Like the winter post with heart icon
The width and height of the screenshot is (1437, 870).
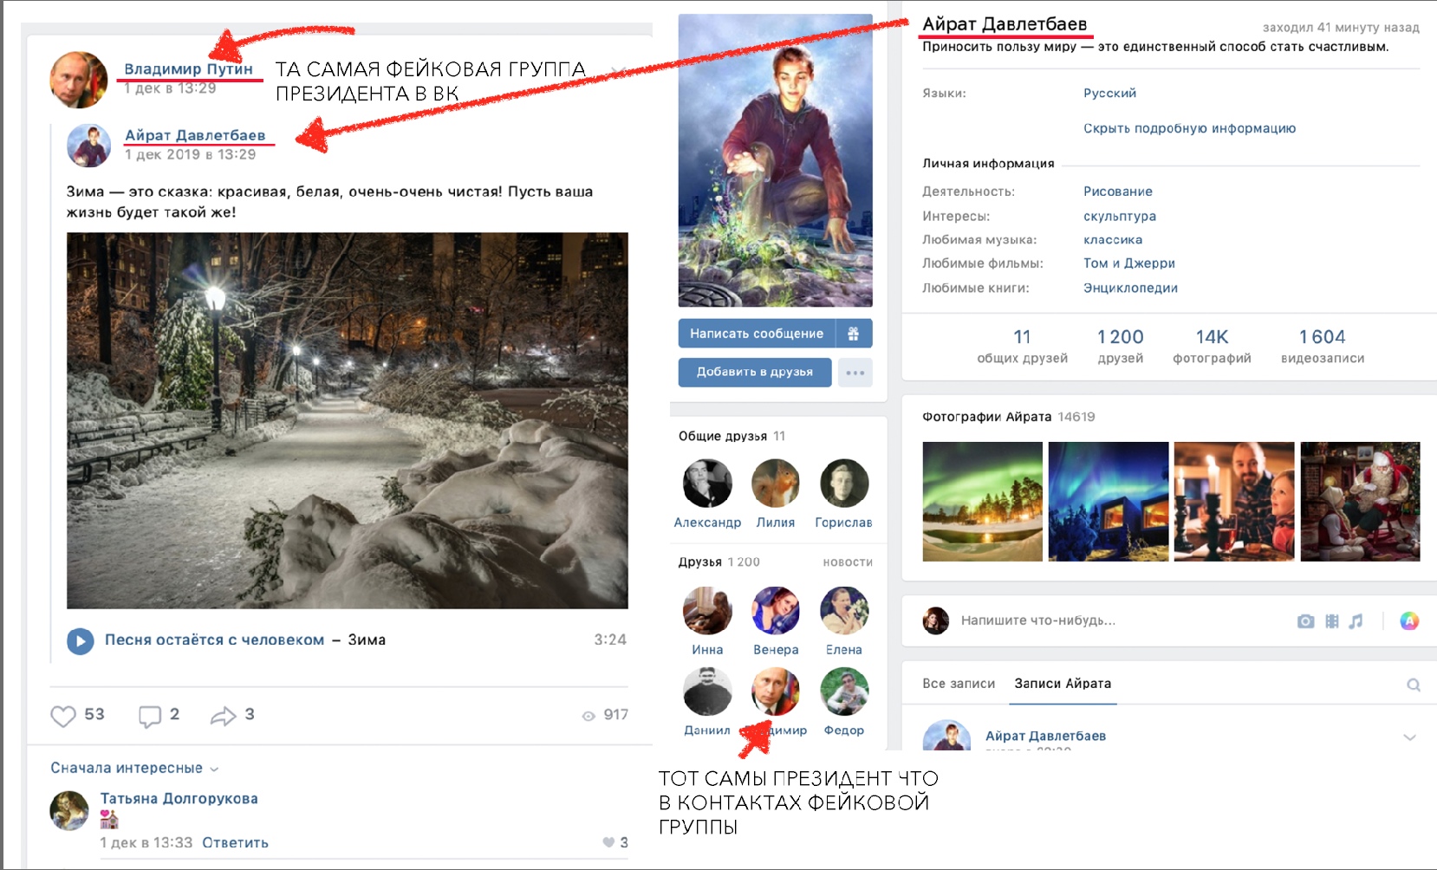[x=63, y=716]
